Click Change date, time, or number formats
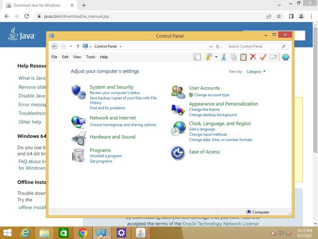Viewport: 318px width, 239px height. (221, 140)
